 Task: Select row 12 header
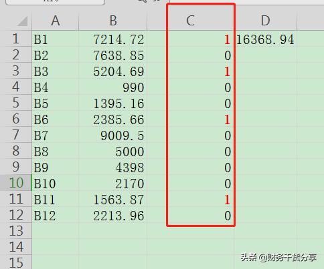click(x=16, y=215)
